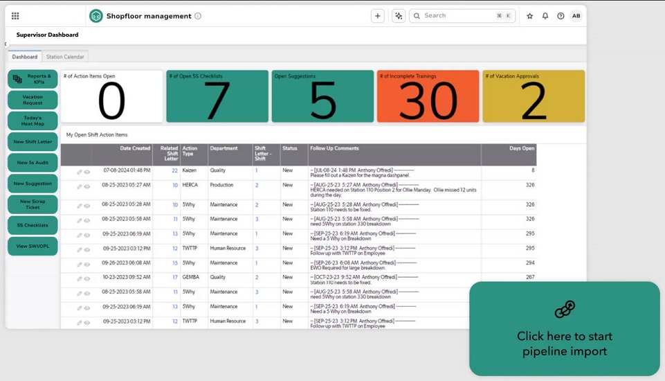The height and width of the screenshot is (381, 665).
Task: Open the AB user avatar menu
Action: click(x=576, y=16)
